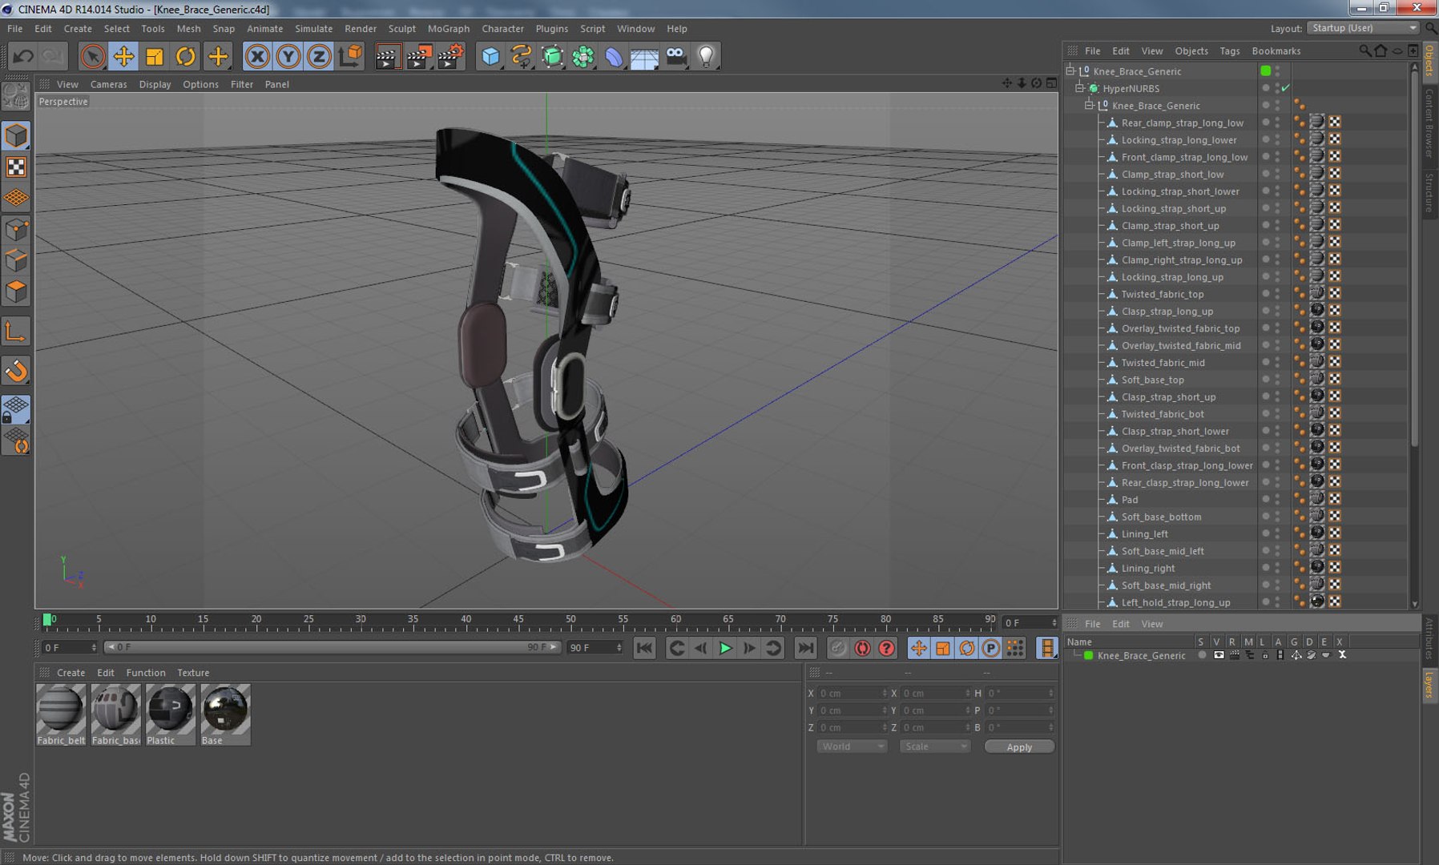Click the Render View clapper icon
This screenshot has width=1439, height=865.
point(387,56)
